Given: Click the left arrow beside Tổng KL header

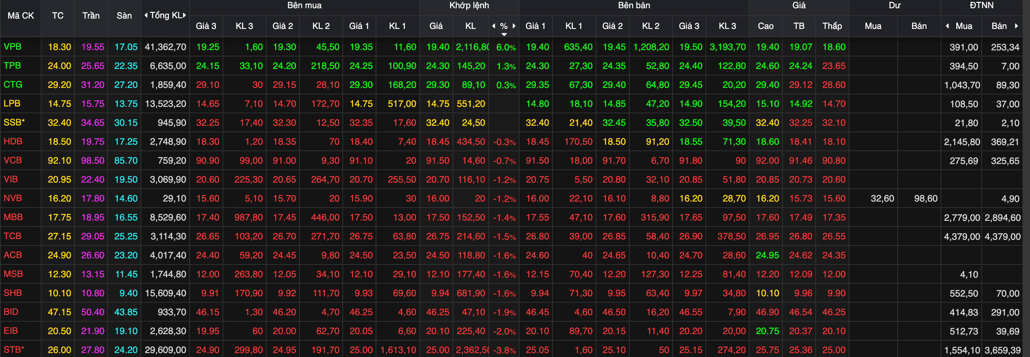Looking at the screenshot, I should [x=146, y=15].
